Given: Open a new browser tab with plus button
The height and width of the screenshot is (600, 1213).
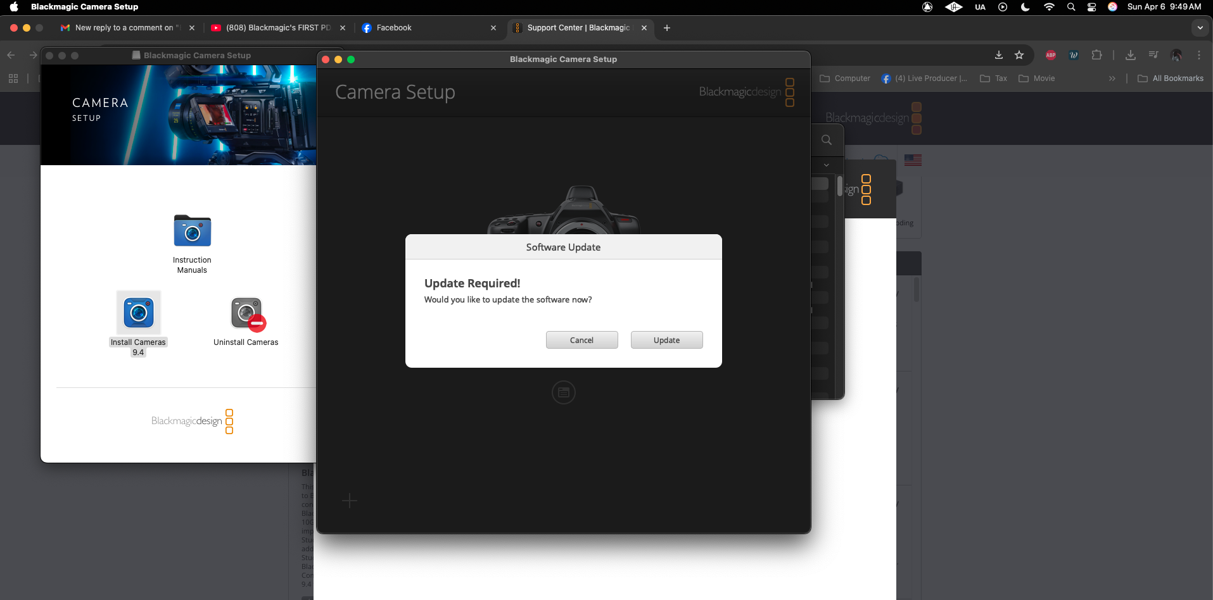Looking at the screenshot, I should point(666,28).
